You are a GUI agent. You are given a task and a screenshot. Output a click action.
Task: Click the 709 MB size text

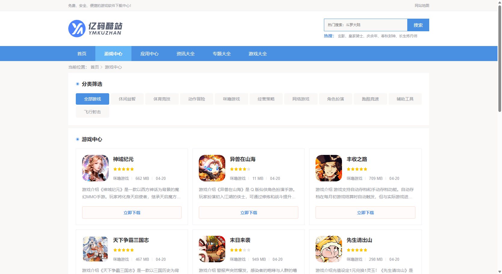pos(376,178)
